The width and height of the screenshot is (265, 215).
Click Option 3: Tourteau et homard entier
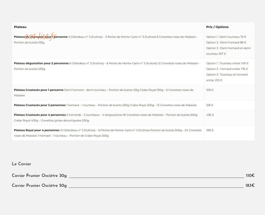click(227, 77)
